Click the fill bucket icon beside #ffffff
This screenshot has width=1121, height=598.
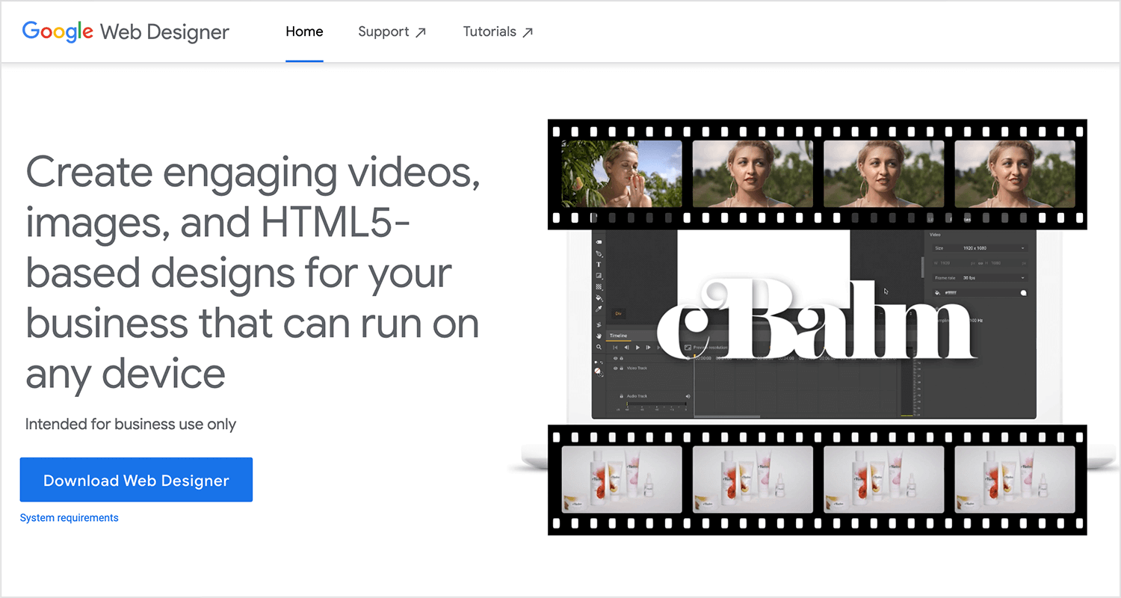pos(938,293)
